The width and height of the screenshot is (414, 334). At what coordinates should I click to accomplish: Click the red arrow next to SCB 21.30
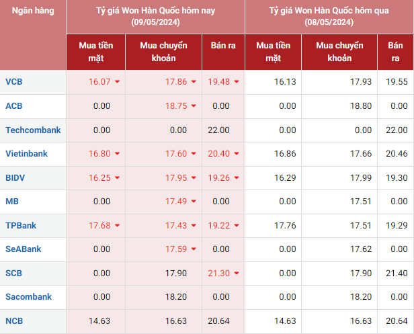pos(237,274)
